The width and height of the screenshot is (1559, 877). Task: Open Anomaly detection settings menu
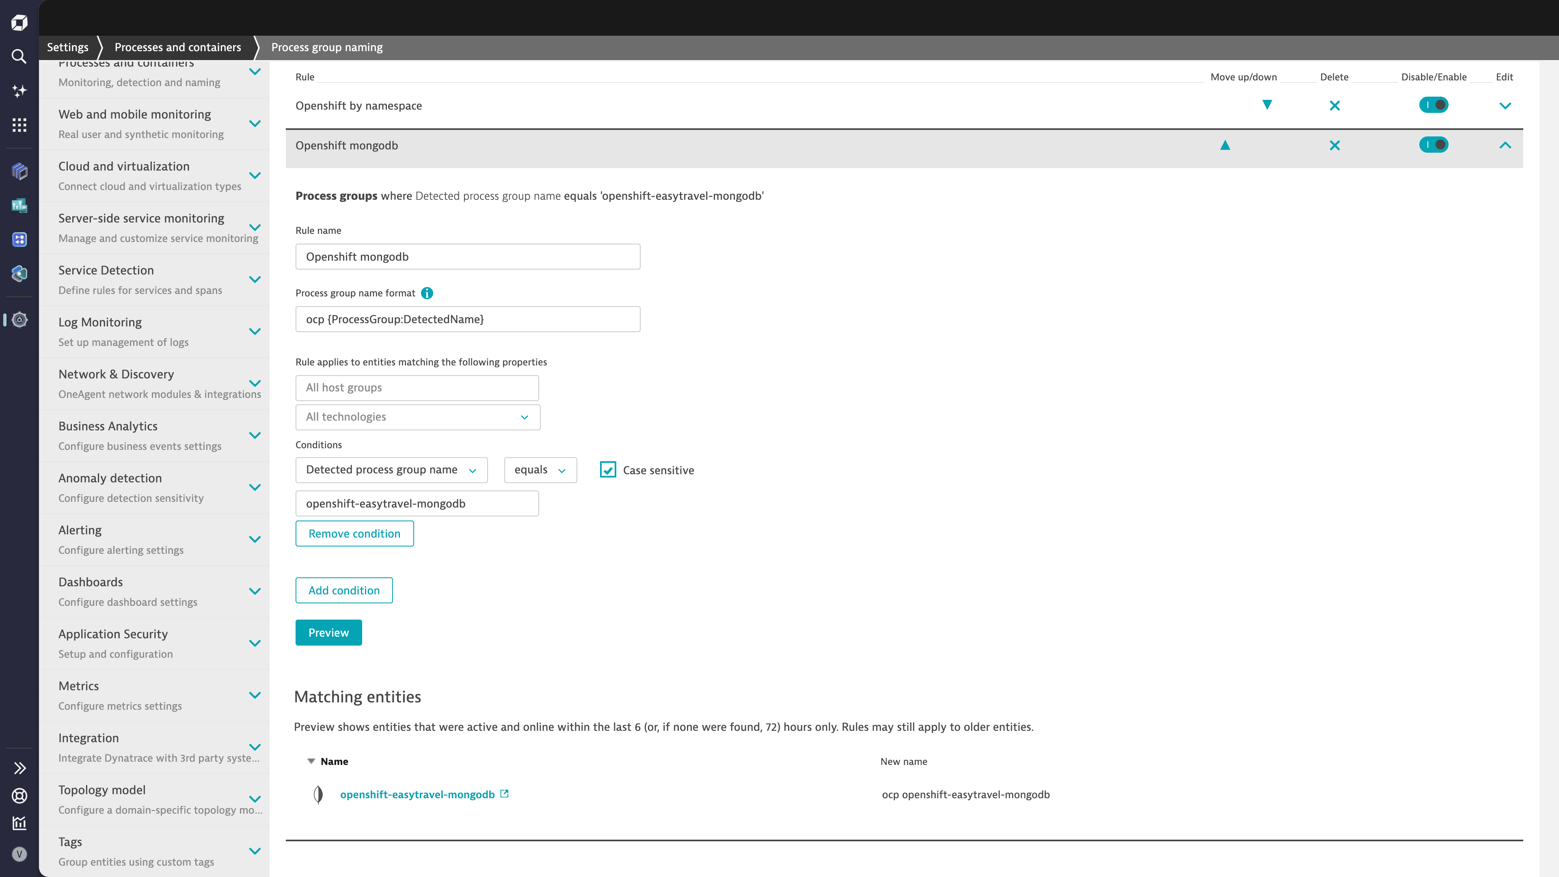point(154,488)
